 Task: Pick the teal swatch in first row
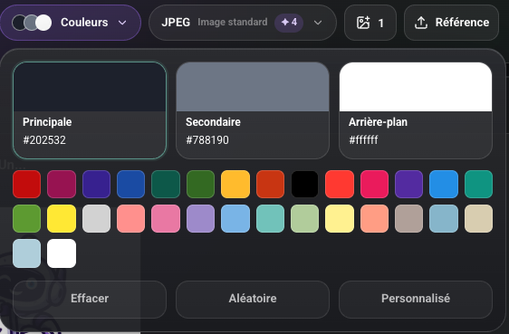click(x=478, y=184)
